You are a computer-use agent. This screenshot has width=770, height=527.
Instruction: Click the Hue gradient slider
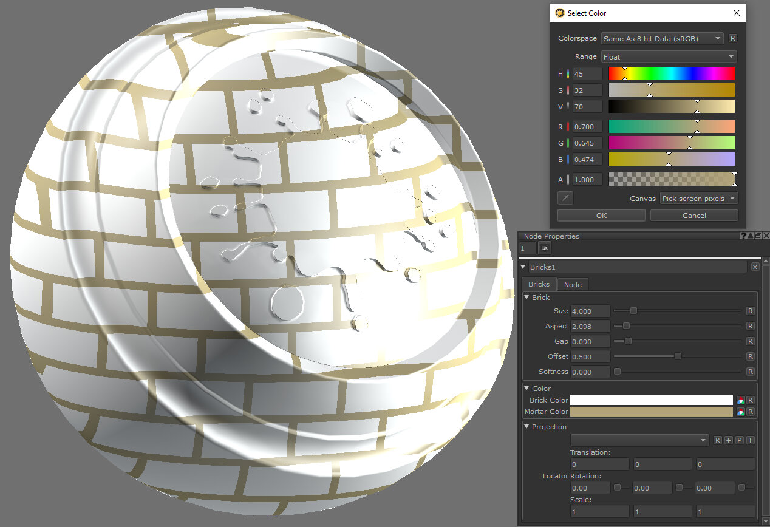pyautogui.click(x=672, y=73)
